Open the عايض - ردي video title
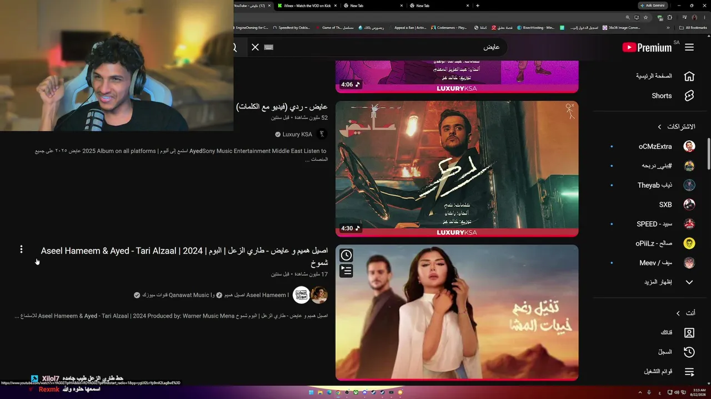Screen dimensions: 711x399 (x=282, y=106)
